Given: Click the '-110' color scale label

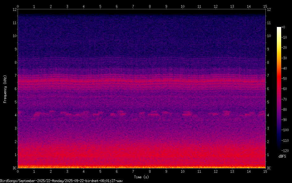Looking at the screenshot, I should click(x=285, y=141).
